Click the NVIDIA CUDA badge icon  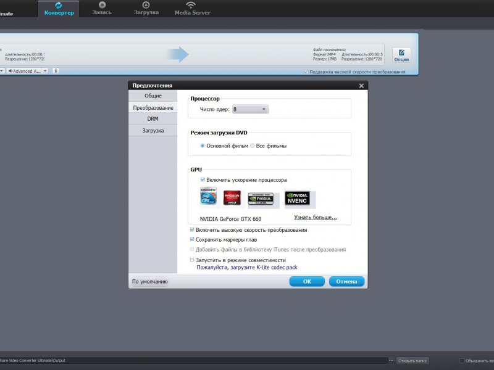[x=261, y=199]
